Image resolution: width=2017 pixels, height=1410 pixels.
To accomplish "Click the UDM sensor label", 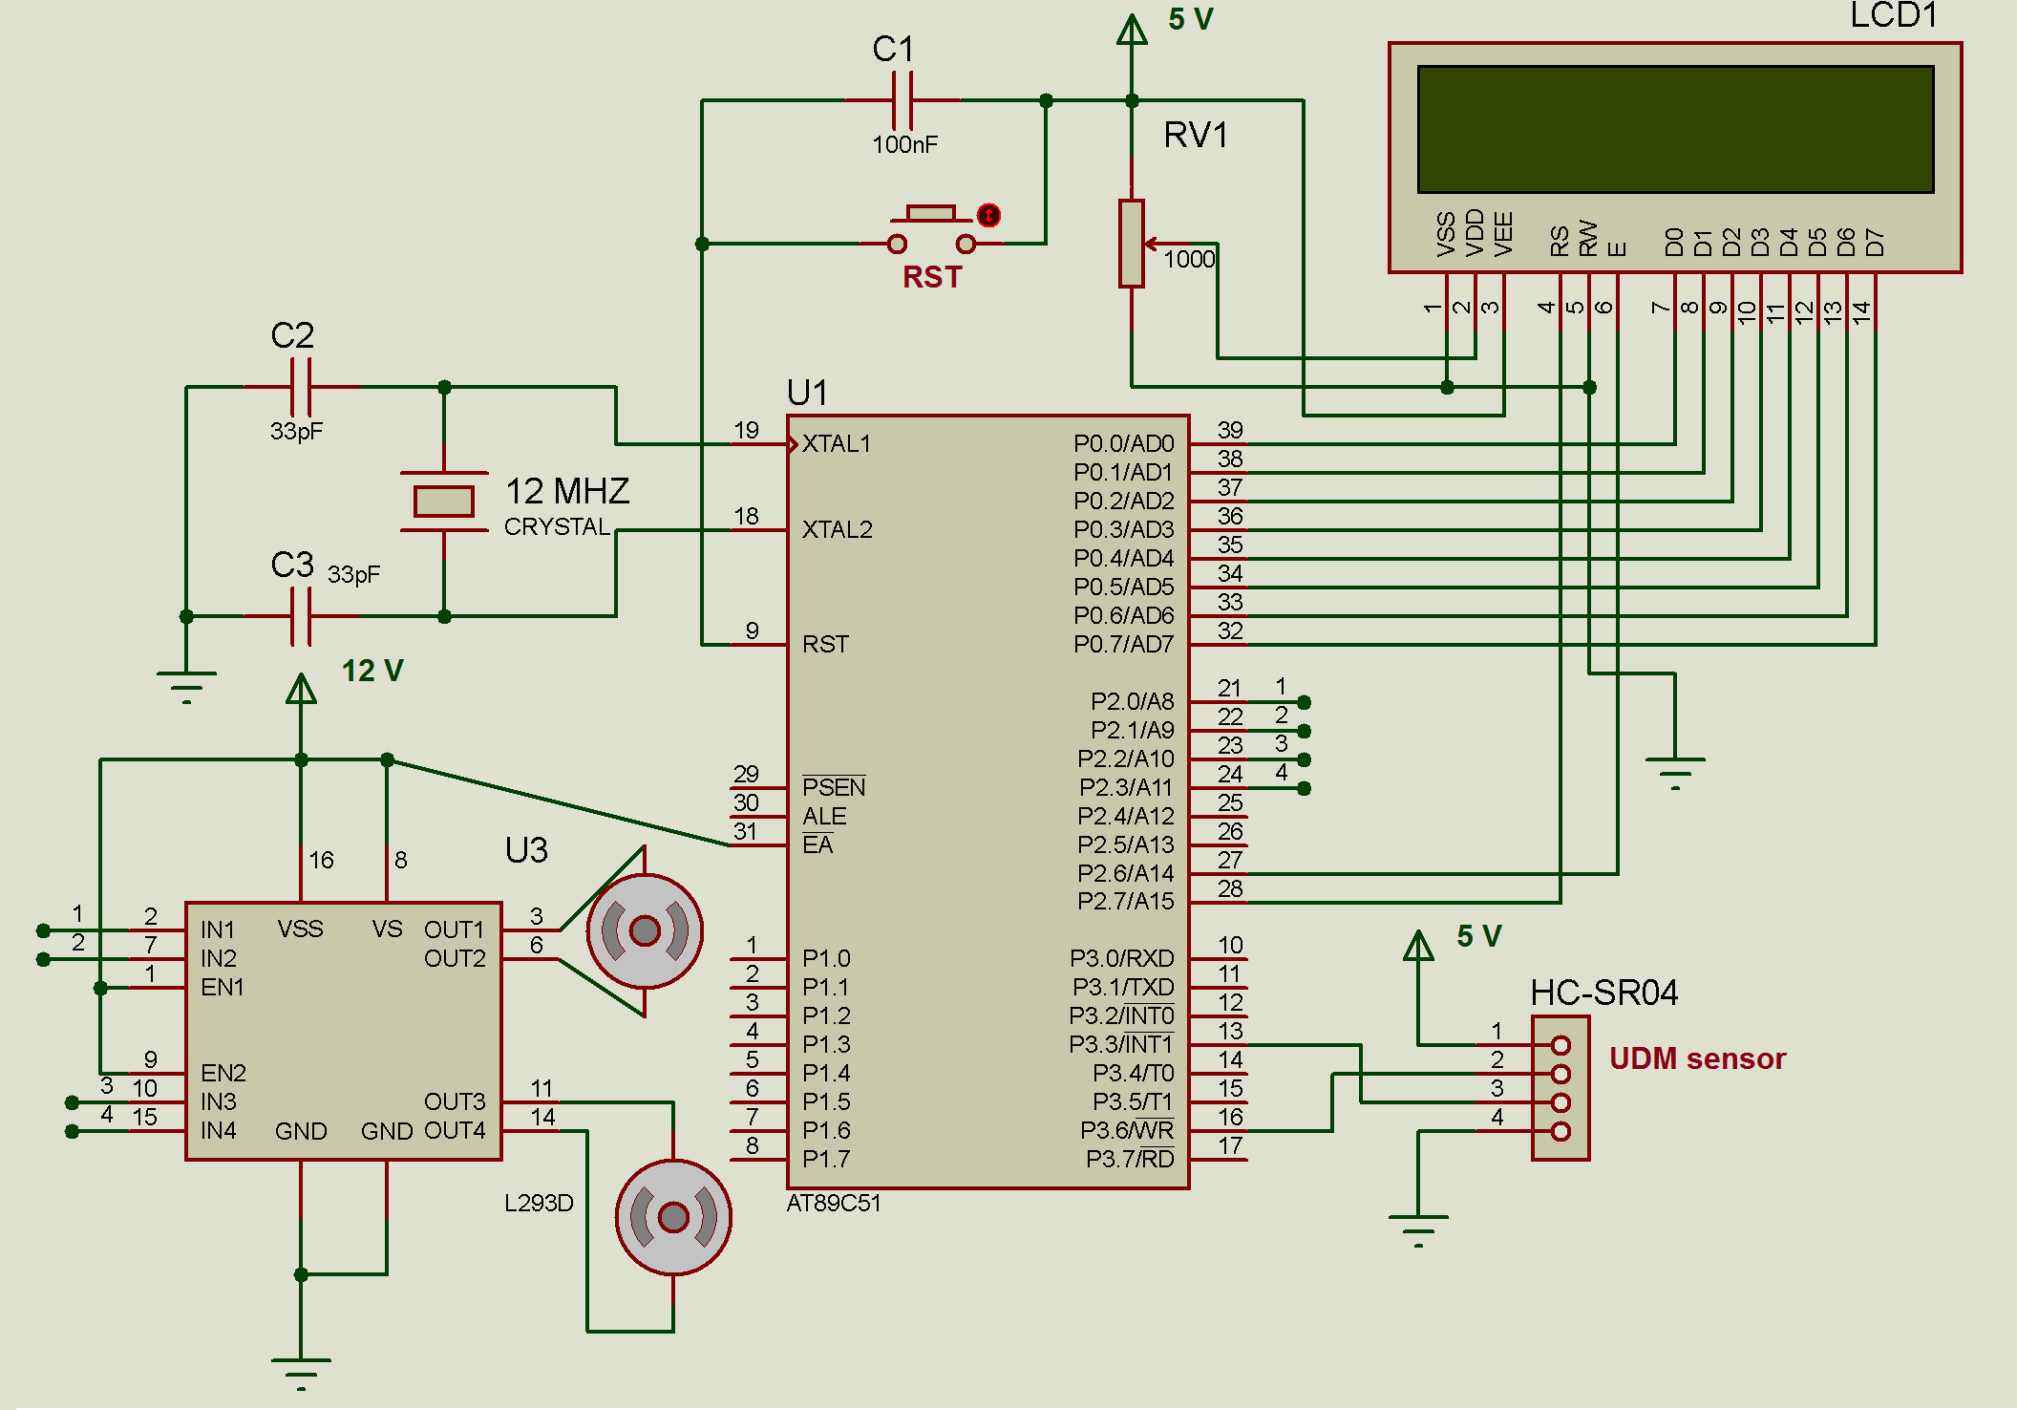I will [x=1697, y=1058].
